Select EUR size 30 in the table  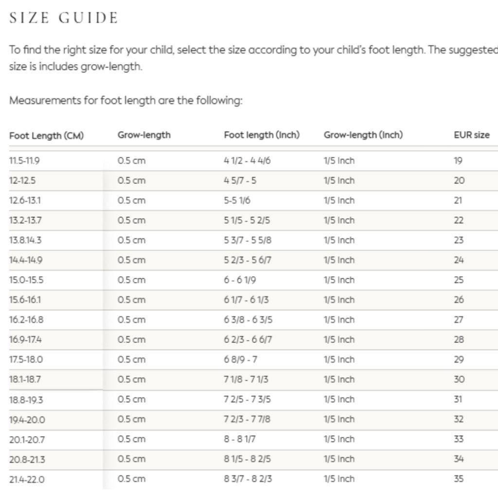459,380
